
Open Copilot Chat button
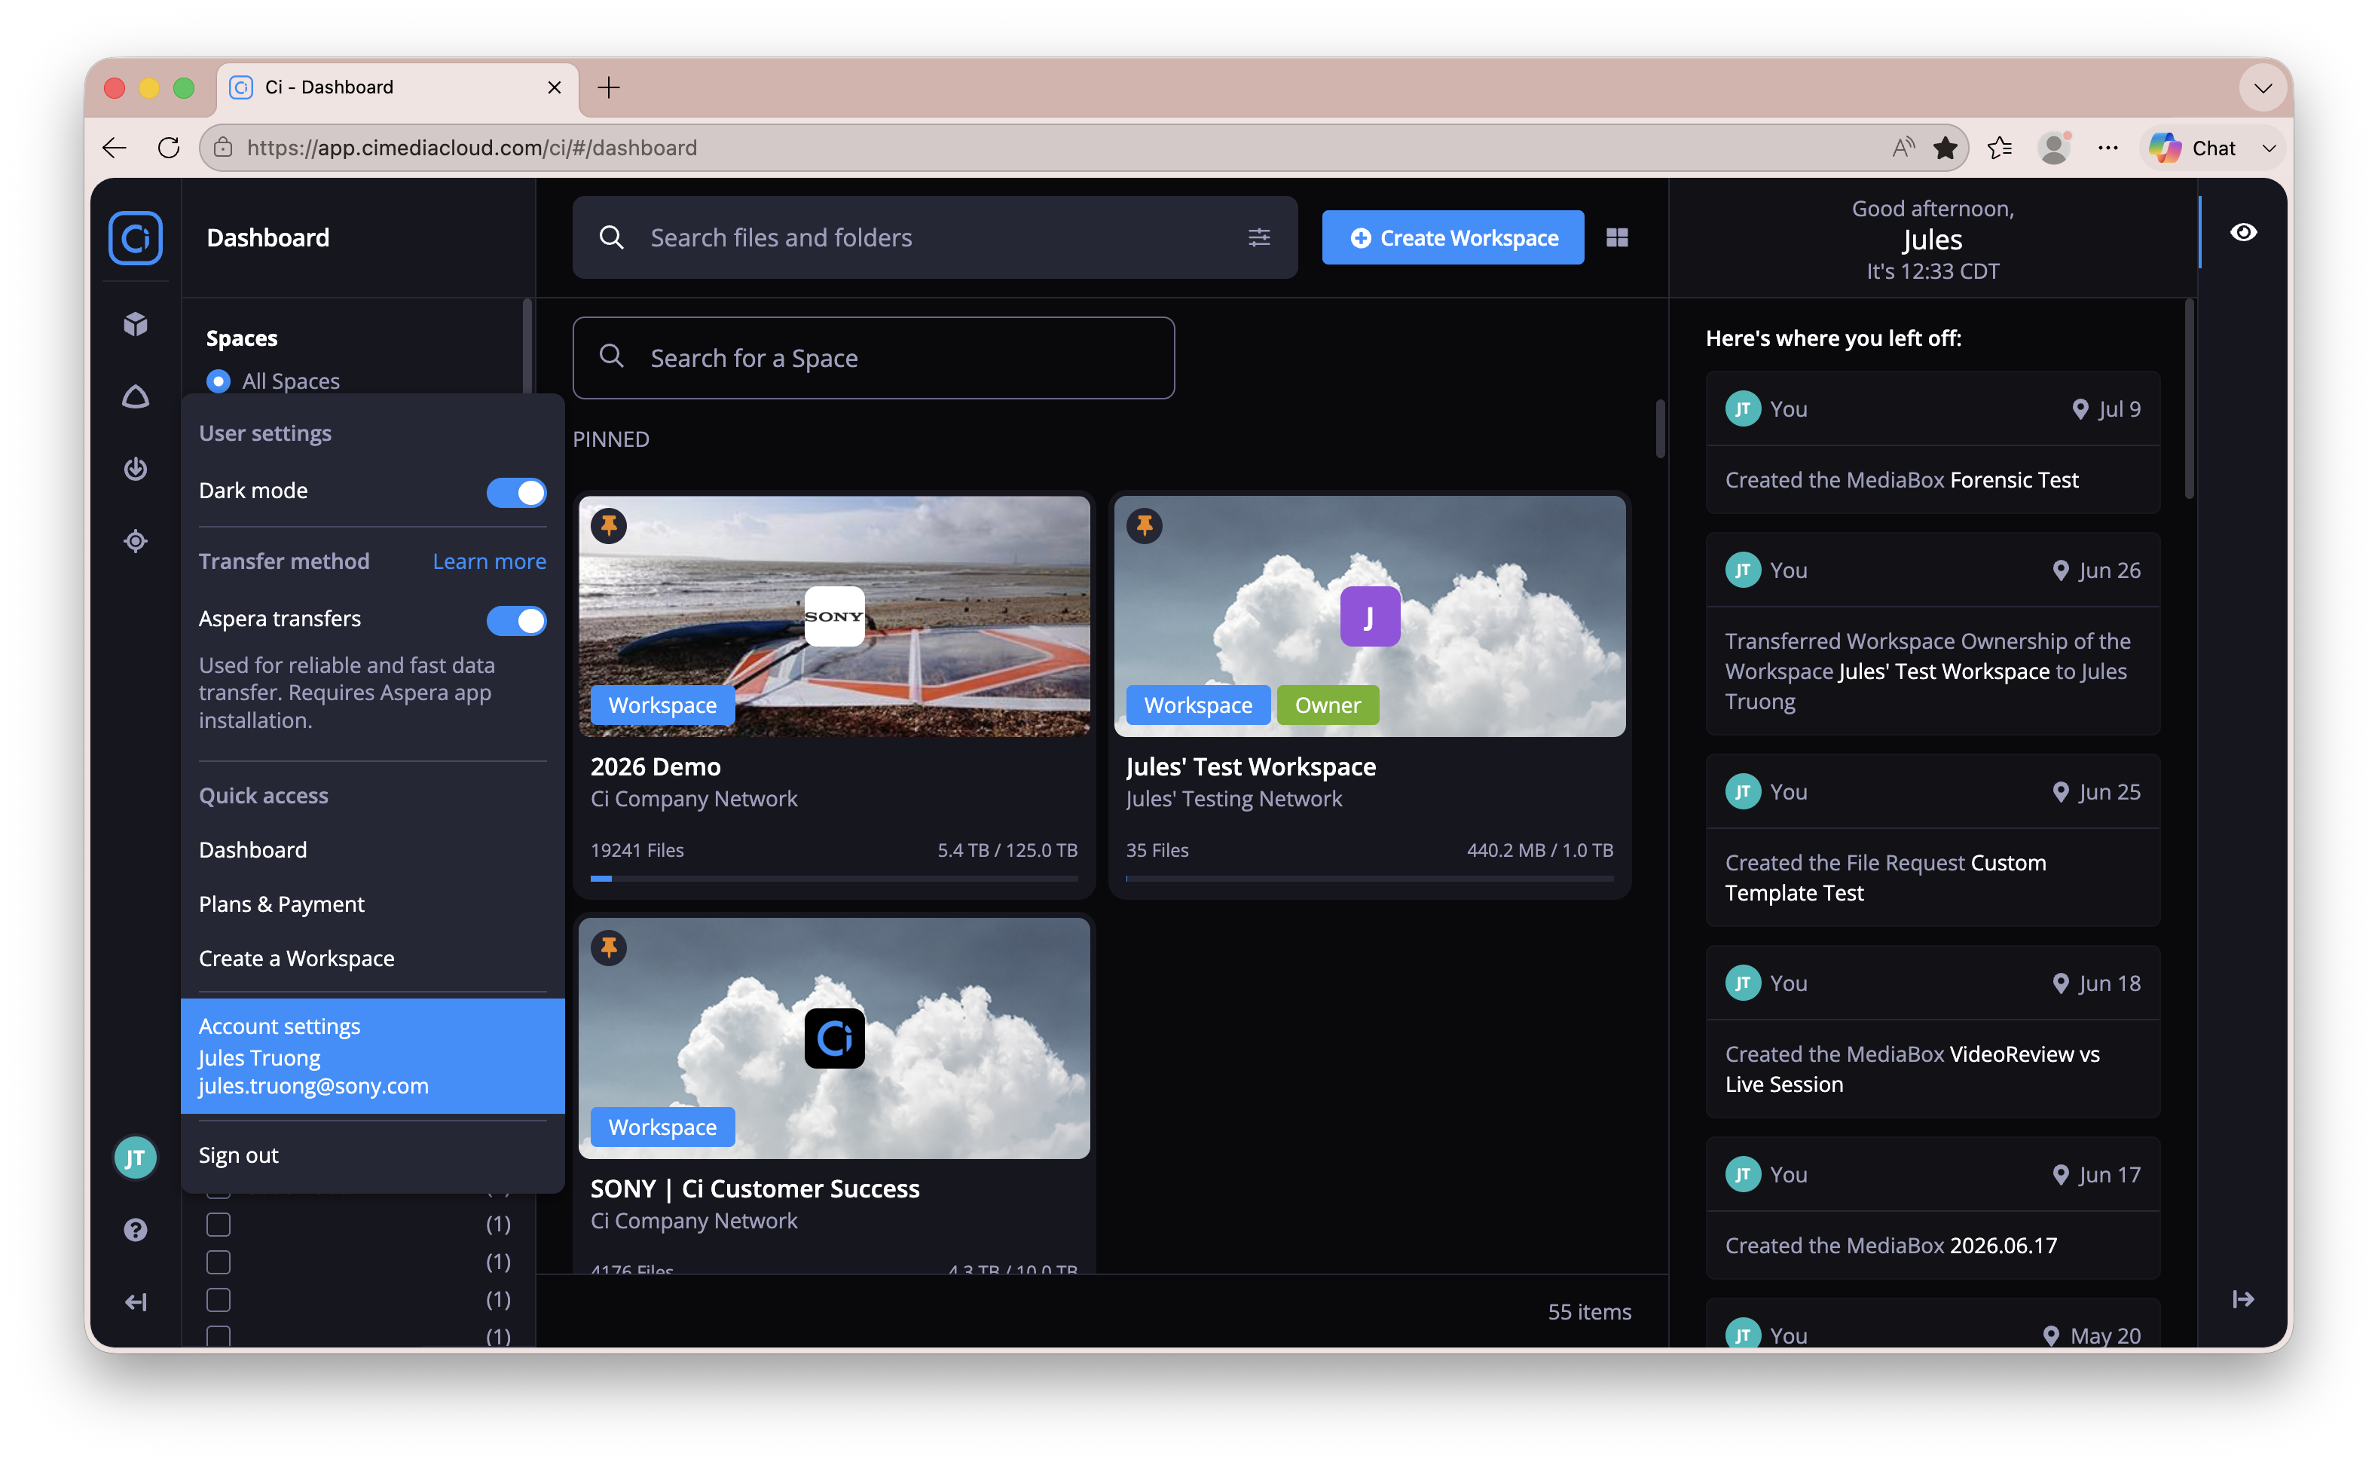pyautogui.click(x=2193, y=148)
